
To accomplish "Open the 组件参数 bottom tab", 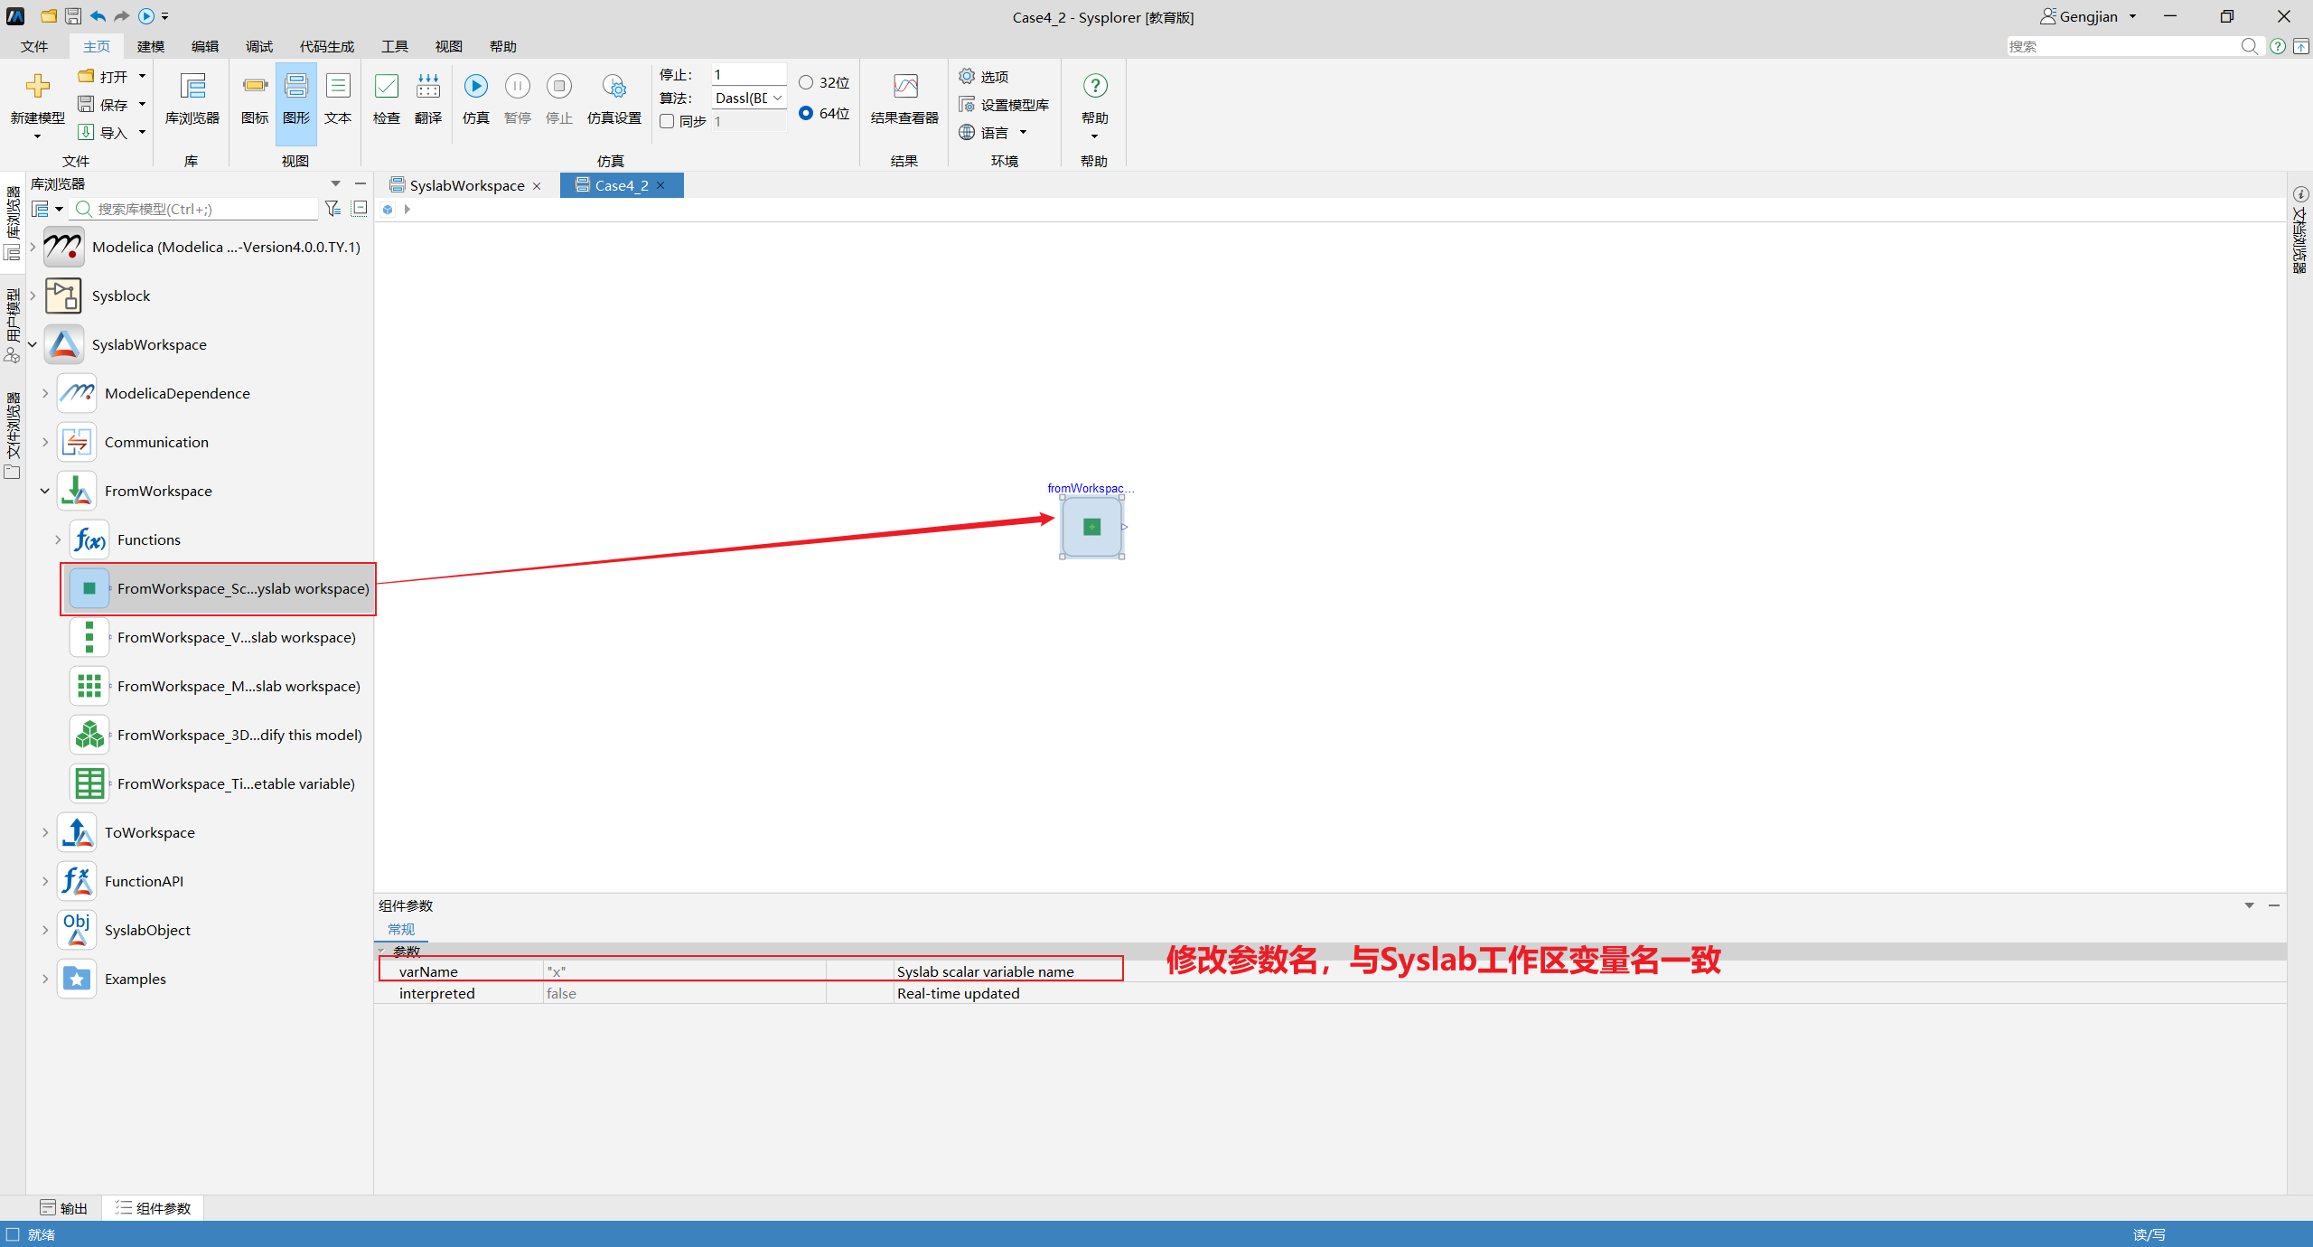I will coord(153,1208).
